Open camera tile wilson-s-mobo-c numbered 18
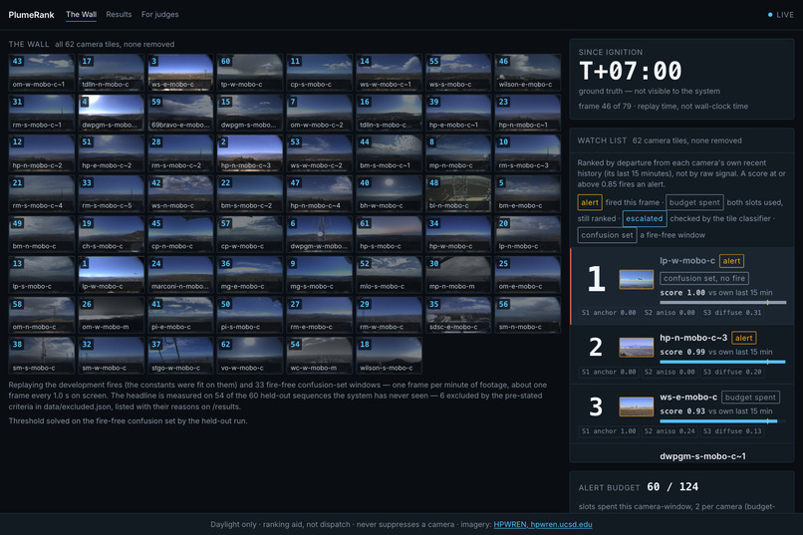The image size is (803, 535). [390, 356]
